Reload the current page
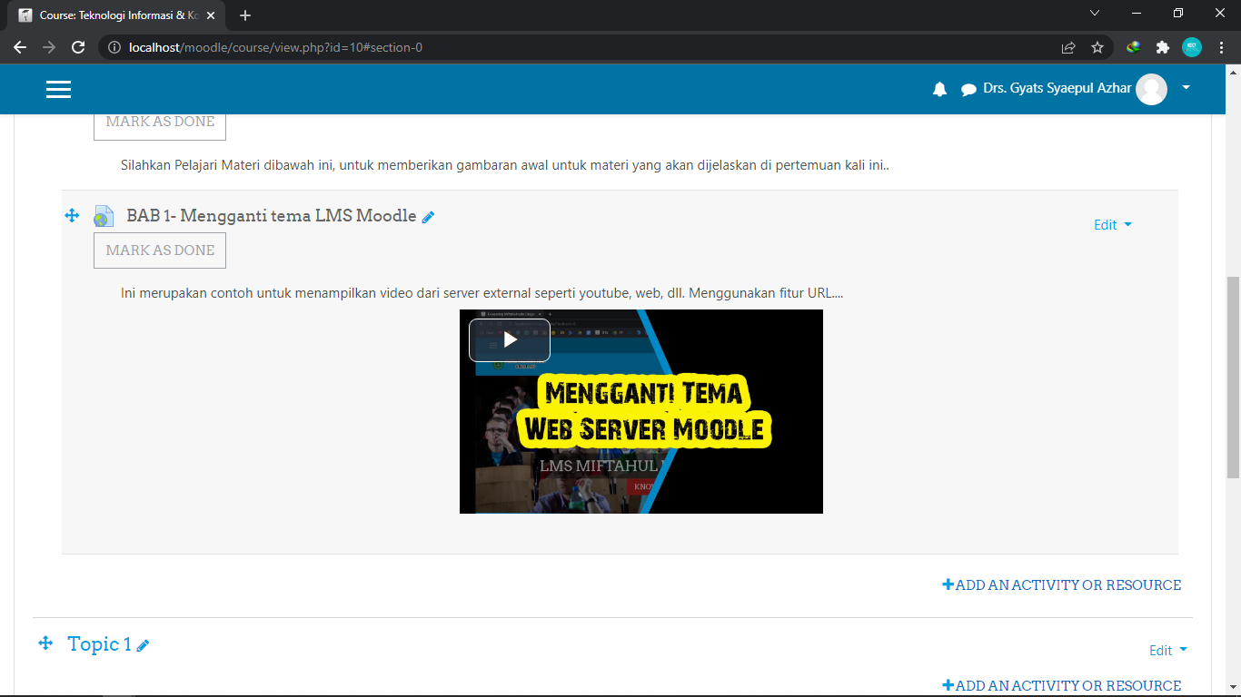The image size is (1241, 697). pyautogui.click(x=78, y=47)
